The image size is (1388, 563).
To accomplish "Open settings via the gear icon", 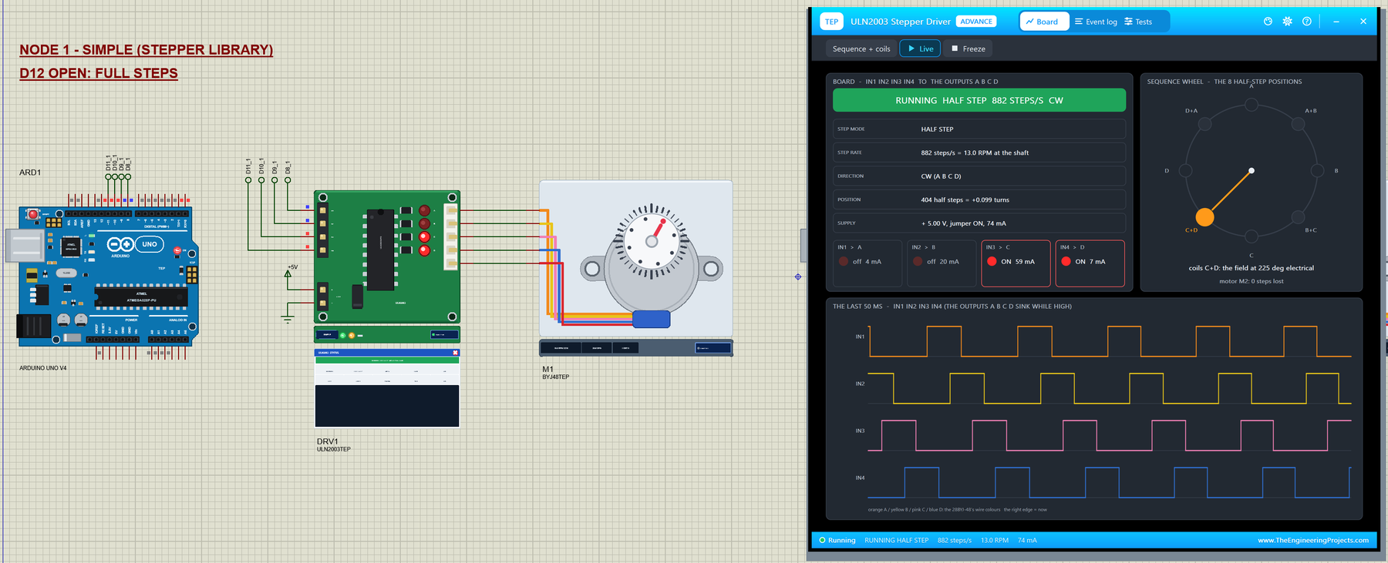I will (1287, 22).
